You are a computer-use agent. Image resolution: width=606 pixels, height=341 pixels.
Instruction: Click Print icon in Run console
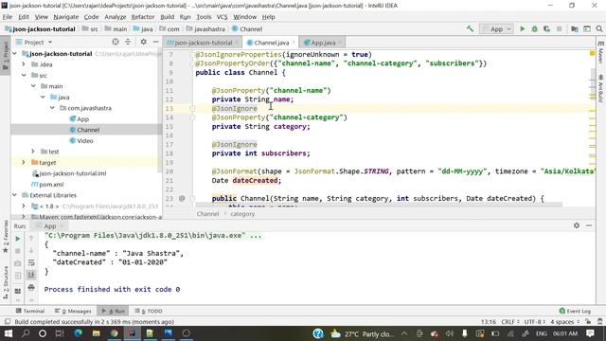click(x=31, y=287)
